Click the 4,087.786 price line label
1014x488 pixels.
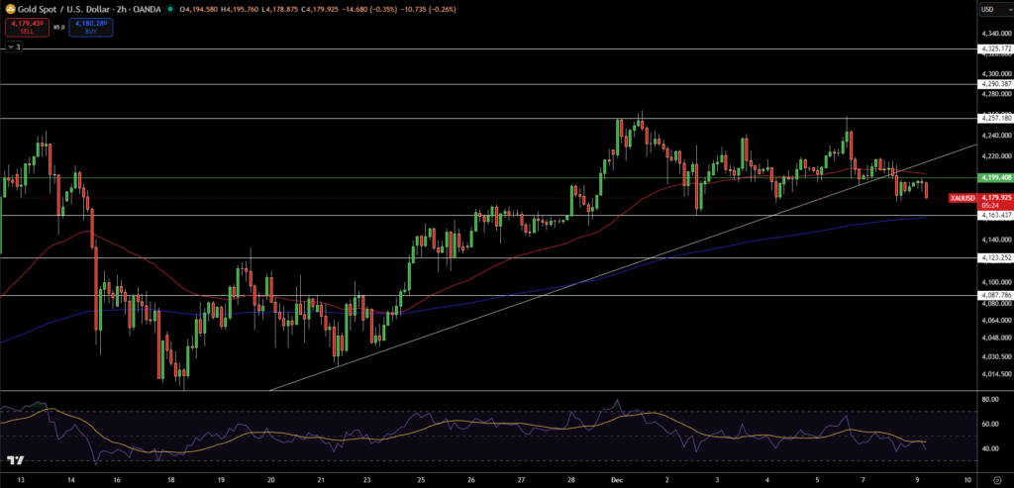point(994,295)
